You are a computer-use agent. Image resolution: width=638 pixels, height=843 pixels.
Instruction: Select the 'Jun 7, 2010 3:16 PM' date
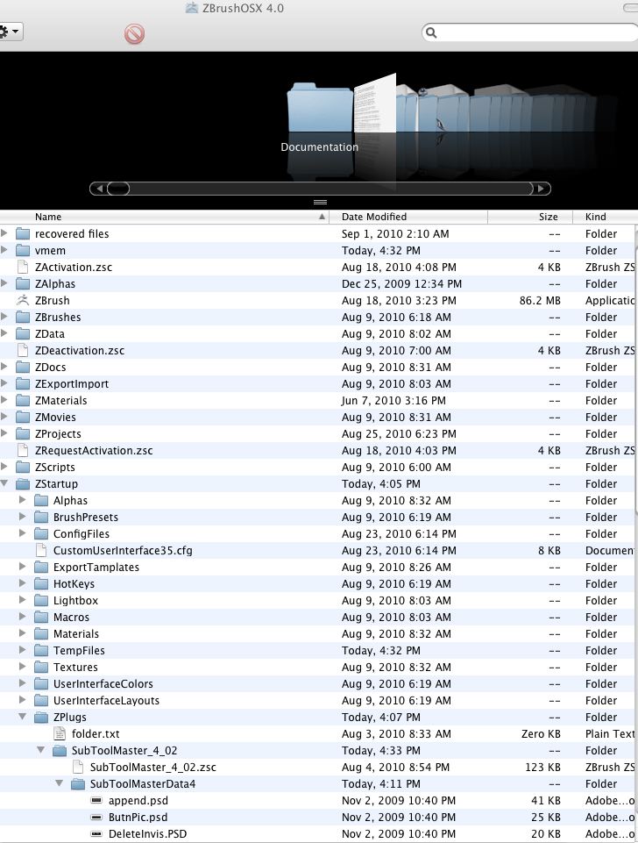pos(393,401)
